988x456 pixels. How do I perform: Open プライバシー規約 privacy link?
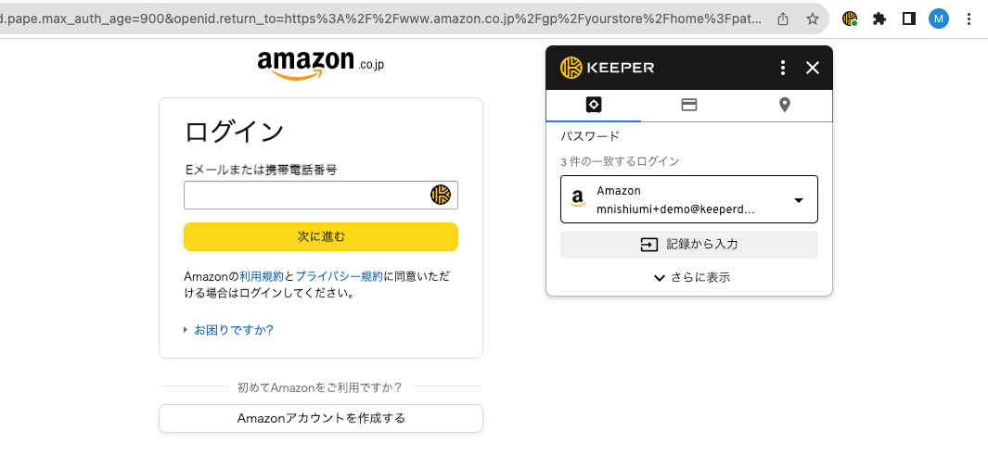coord(339,276)
